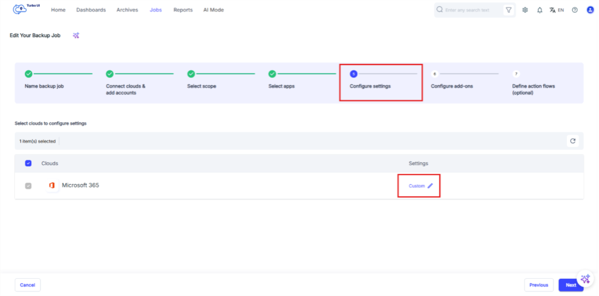
Task: Open the user profile avatar
Action: tap(590, 10)
